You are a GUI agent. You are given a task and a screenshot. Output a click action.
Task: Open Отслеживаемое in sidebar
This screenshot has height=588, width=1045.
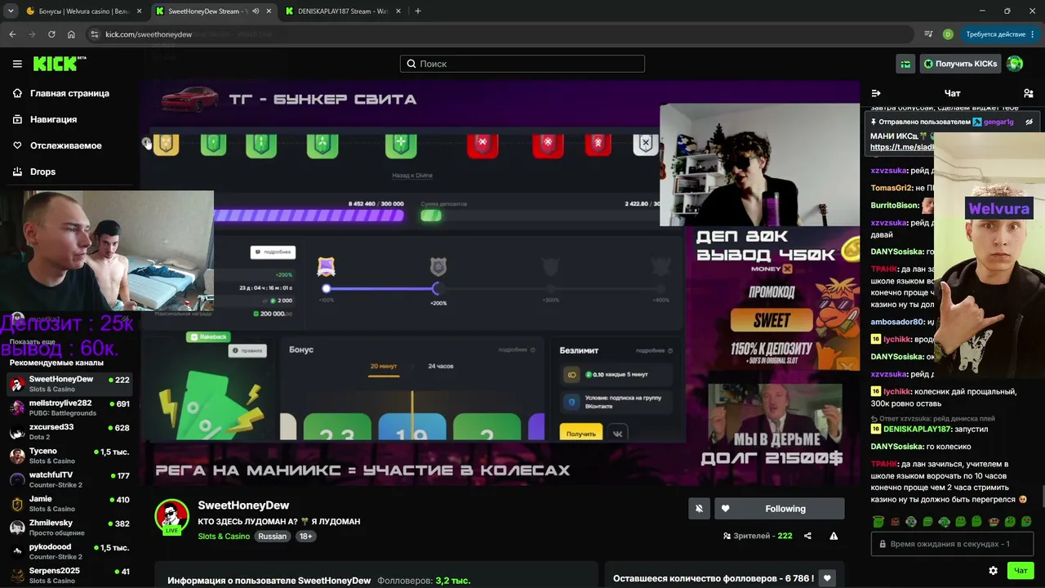[66, 145]
